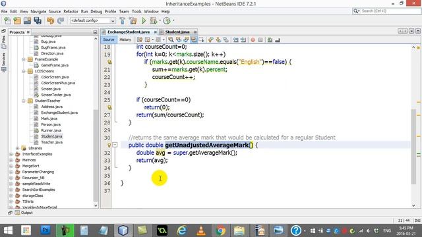
Task: Select Student.java in project tree
Action: (51, 136)
